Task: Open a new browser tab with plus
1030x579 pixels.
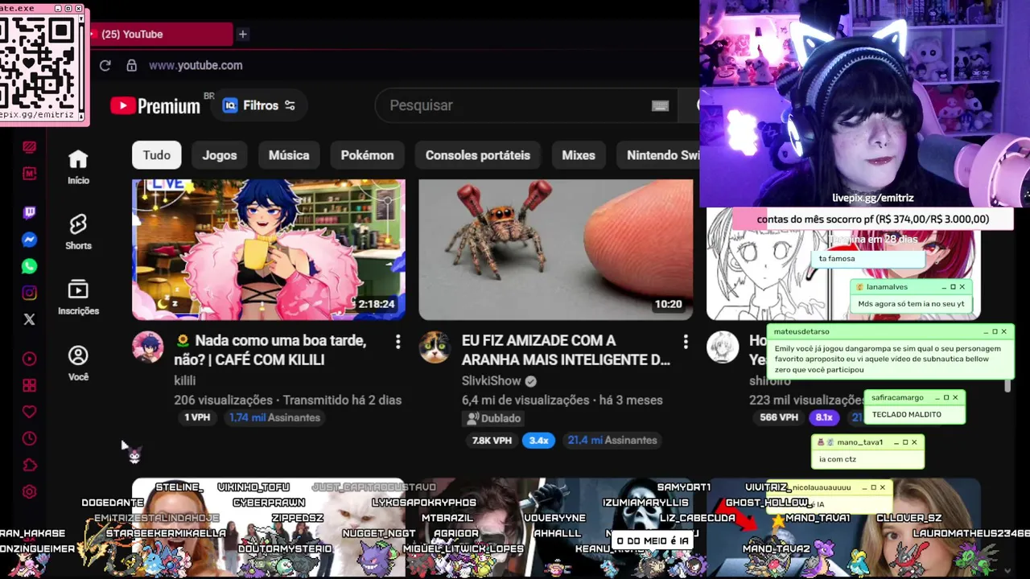Action: click(x=242, y=34)
